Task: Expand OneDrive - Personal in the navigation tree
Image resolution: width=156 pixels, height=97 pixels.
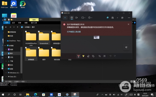Action: [x=5, y=41]
